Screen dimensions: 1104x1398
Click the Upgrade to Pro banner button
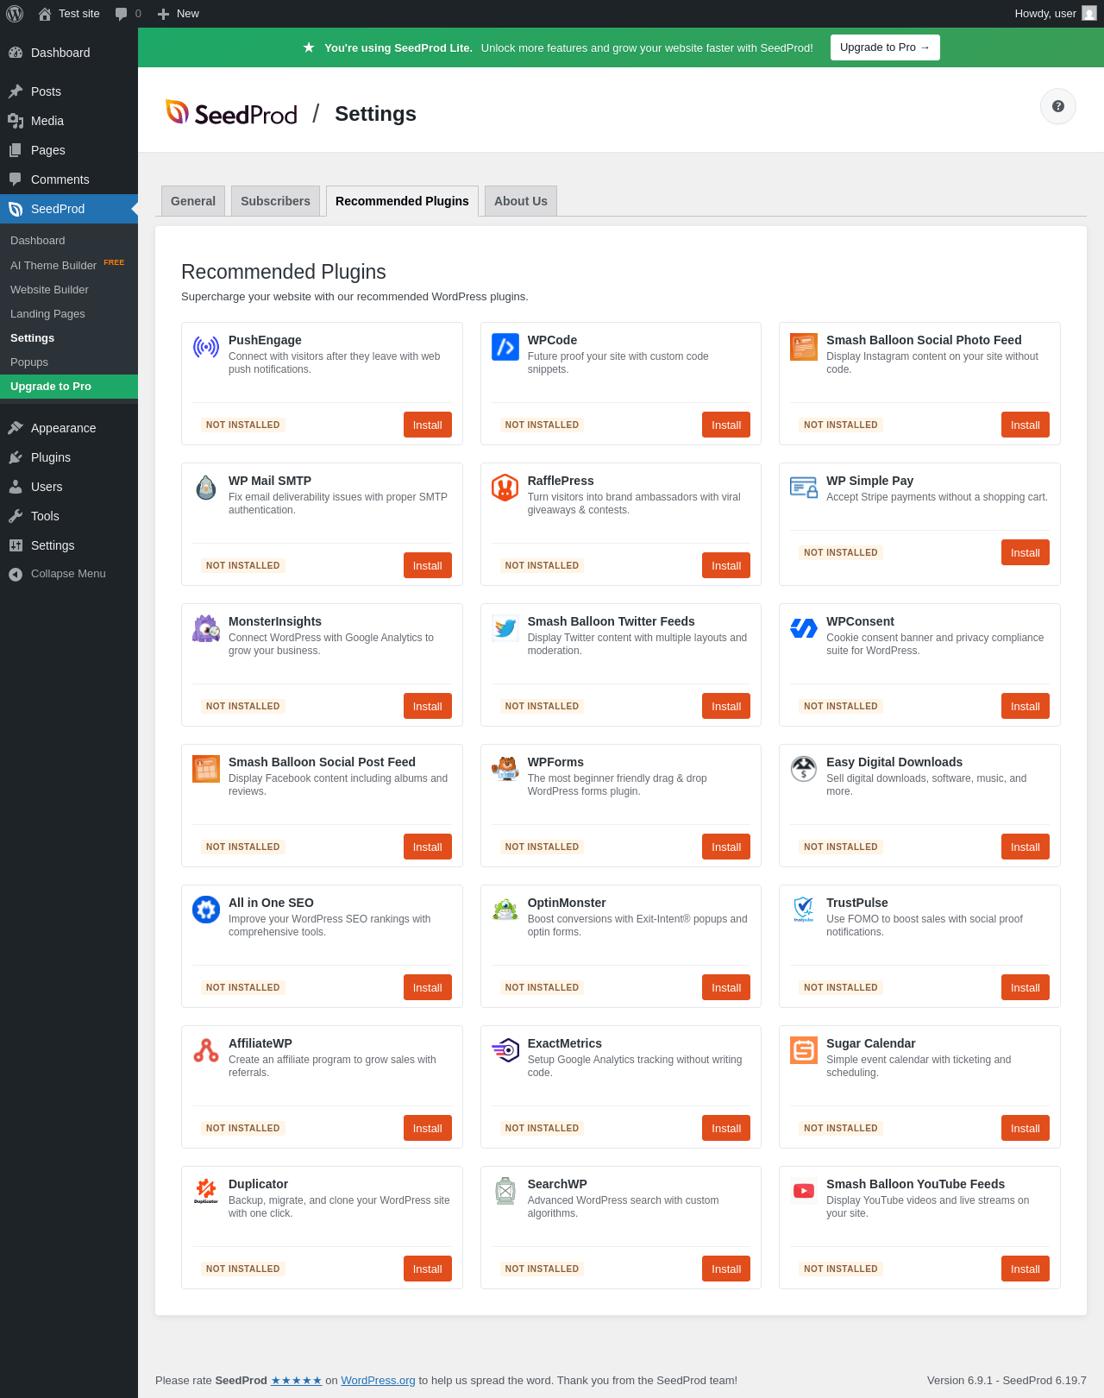coord(885,47)
